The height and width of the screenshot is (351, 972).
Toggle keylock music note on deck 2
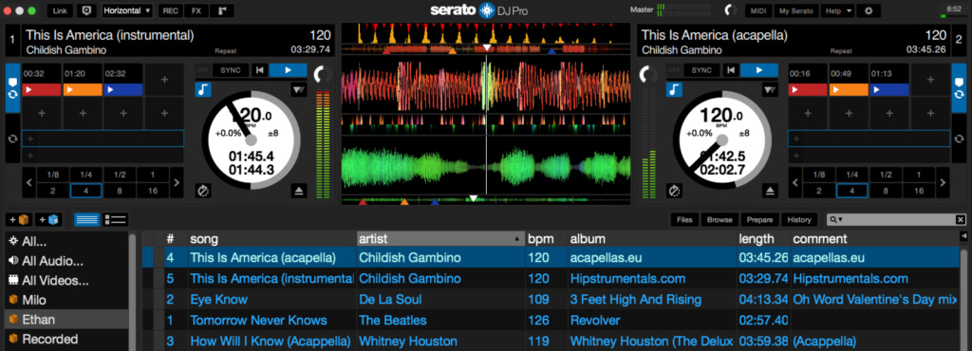pos(675,90)
